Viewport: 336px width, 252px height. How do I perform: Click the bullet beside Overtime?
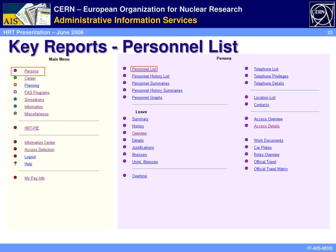(124, 175)
